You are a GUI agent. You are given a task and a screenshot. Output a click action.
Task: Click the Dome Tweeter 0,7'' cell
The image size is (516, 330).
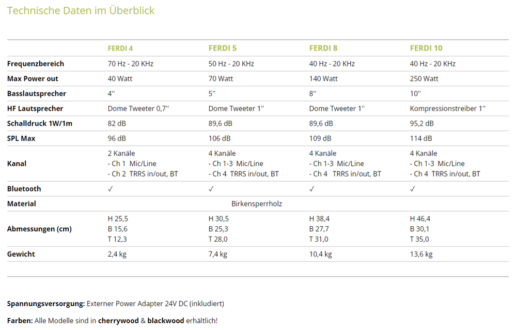click(138, 108)
